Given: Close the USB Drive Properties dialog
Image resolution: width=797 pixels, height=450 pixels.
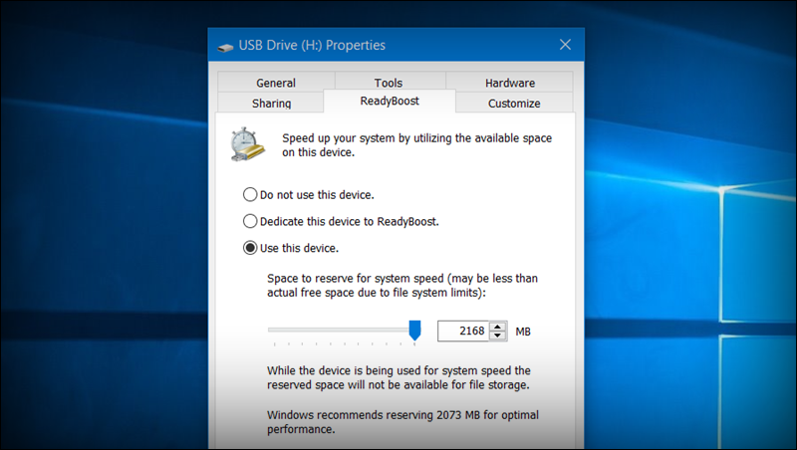Looking at the screenshot, I should tap(565, 45).
